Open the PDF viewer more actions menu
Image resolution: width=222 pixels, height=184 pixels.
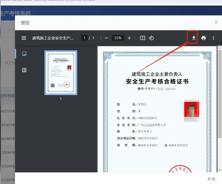point(213,38)
